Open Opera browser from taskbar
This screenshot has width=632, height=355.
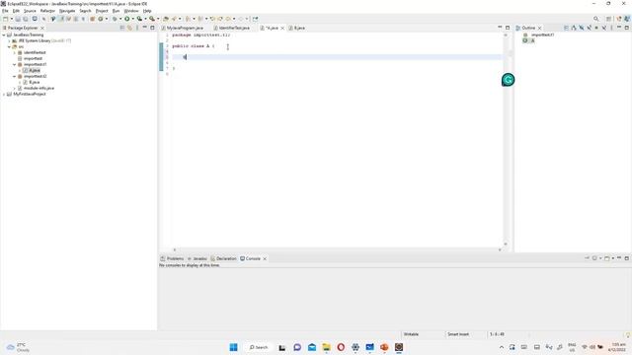[x=341, y=347]
